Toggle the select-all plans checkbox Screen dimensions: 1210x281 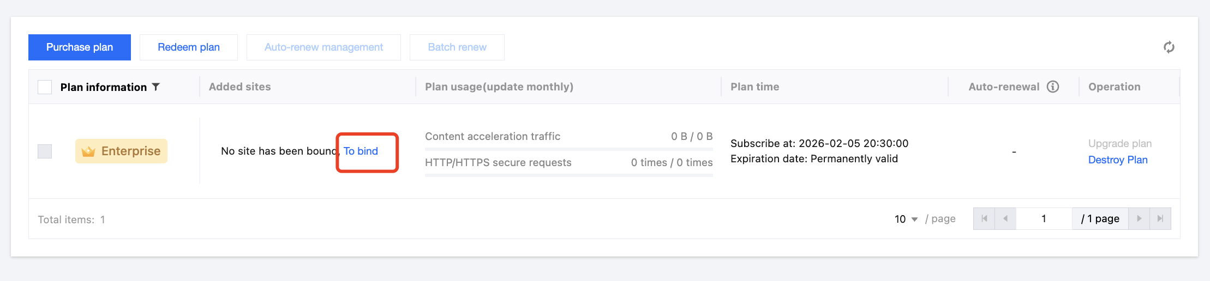click(45, 87)
